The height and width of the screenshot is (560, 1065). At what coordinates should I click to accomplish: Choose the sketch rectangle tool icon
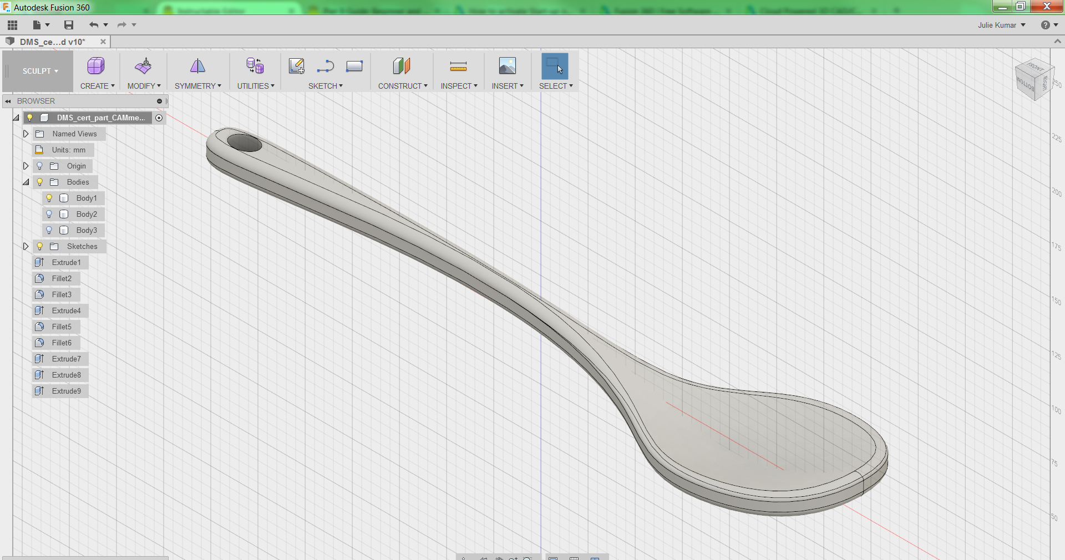pyautogui.click(x=354, y=66)
